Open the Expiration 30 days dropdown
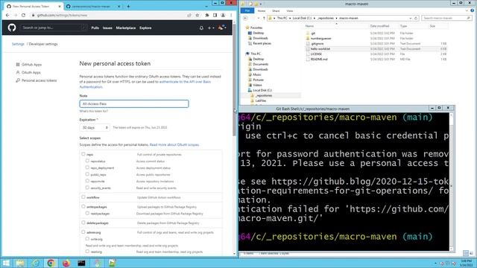 click(95, 127)
